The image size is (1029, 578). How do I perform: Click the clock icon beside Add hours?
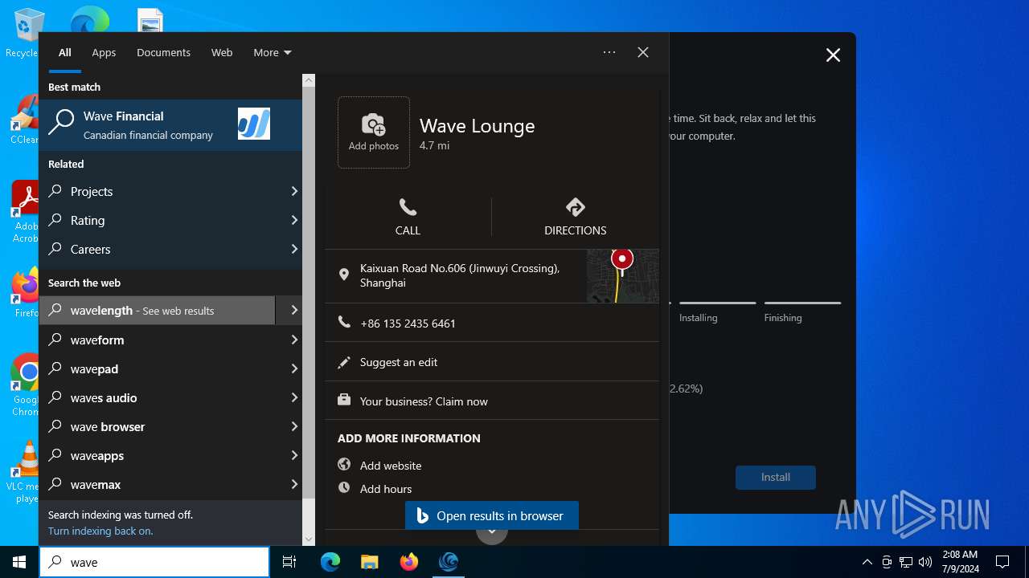coord(344,487)
